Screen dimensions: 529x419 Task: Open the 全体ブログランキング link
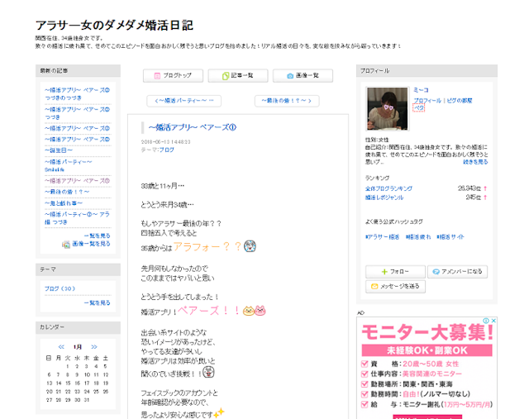point(388,188)
